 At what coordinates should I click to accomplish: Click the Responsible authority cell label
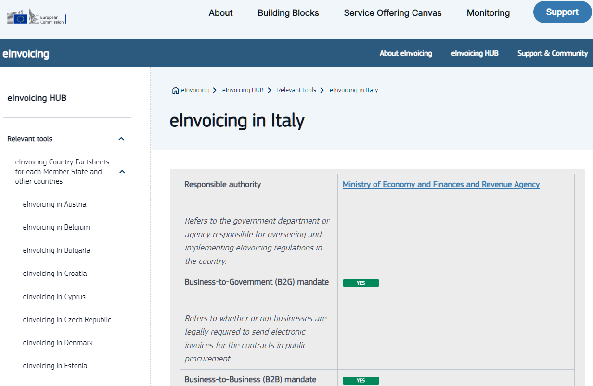[x=223, y=185]
